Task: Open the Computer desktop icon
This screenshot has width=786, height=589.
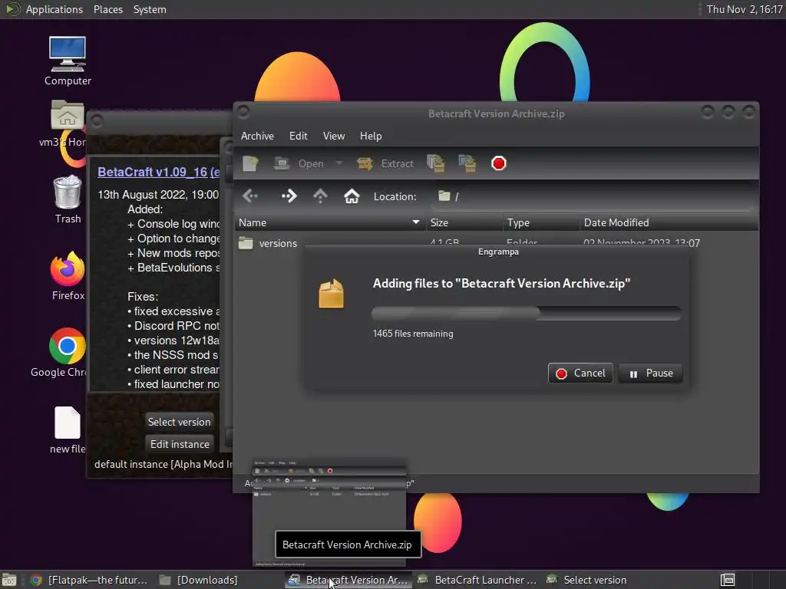Action: tap(68, 61)
